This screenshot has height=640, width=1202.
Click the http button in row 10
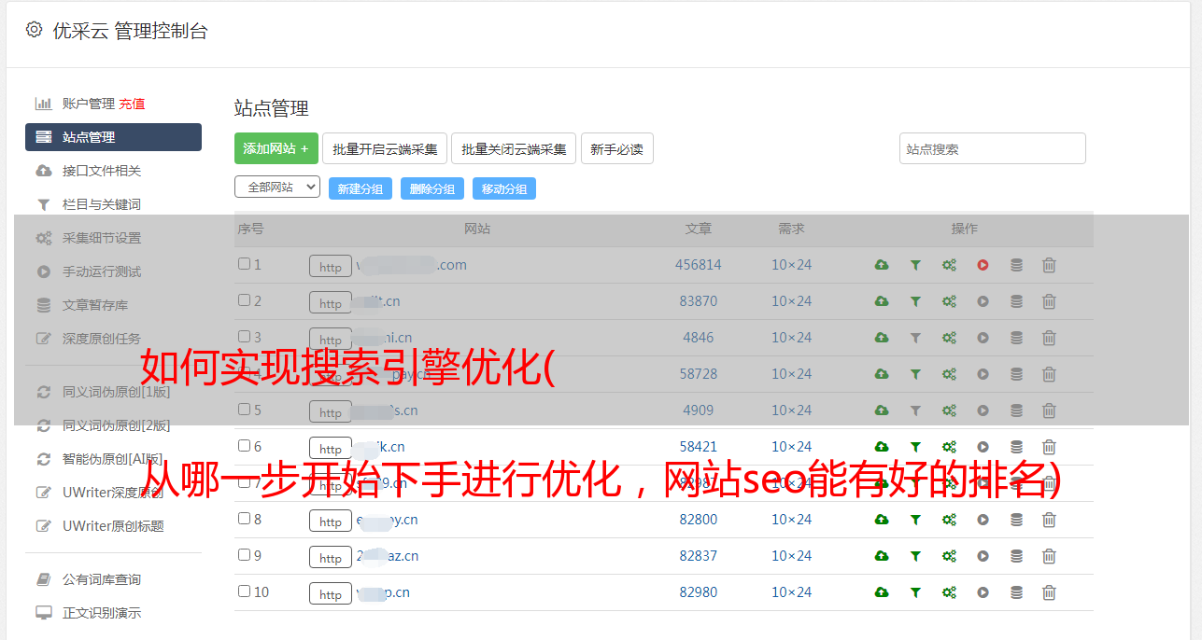tap(331, 593)
